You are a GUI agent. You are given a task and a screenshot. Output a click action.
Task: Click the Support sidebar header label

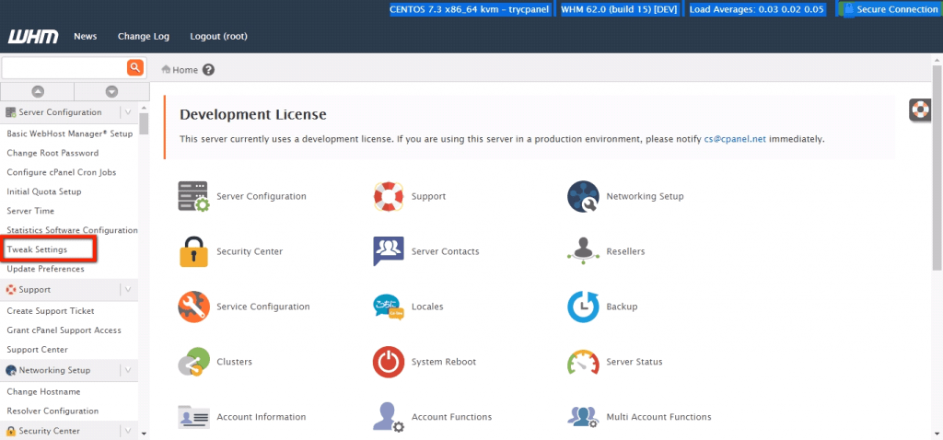tap(34, 290)
